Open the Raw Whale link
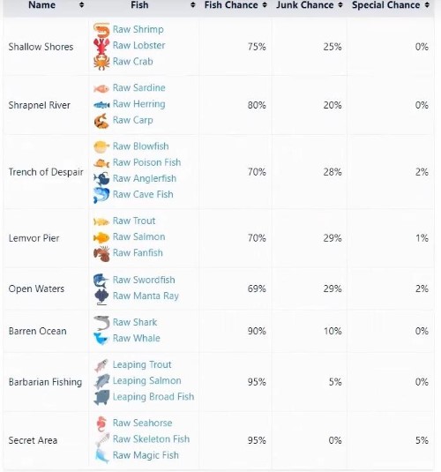Screen dimensions: 441x472 point(137,339)
